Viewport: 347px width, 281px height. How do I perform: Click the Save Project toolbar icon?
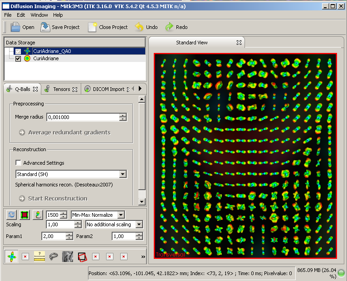coord(45,27)
